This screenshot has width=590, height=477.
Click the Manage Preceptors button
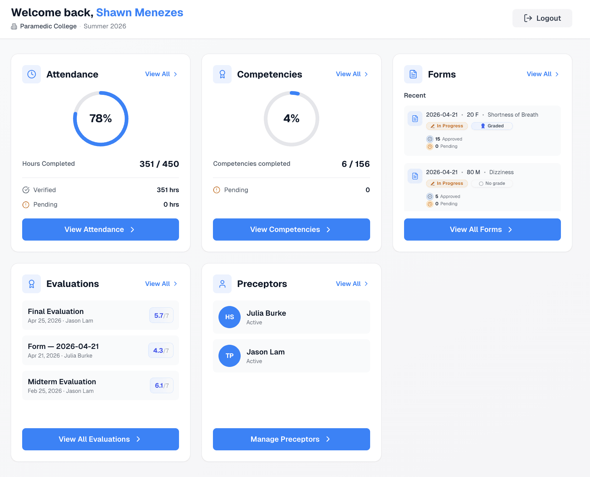coord(292,439)
